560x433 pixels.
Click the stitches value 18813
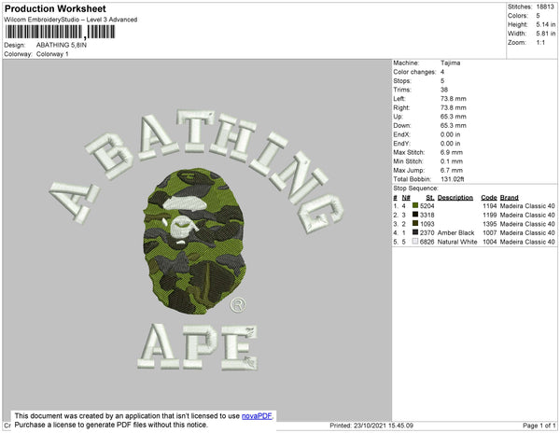pyautogui.click(x=545, y=7)
